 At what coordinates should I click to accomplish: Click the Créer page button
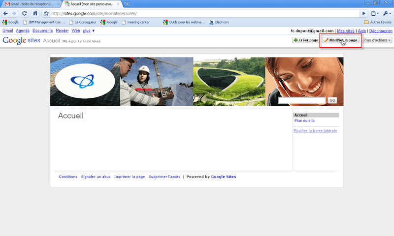click(306, 40)
